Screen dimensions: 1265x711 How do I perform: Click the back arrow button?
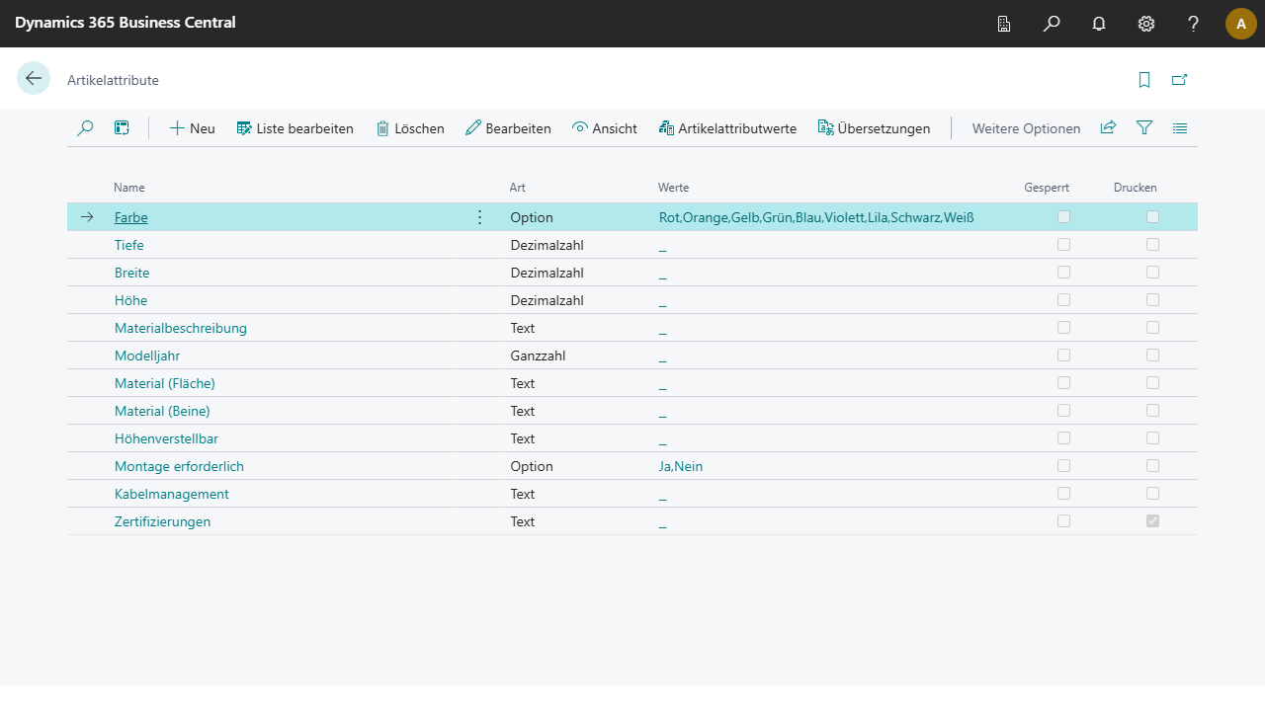[34, 78]
